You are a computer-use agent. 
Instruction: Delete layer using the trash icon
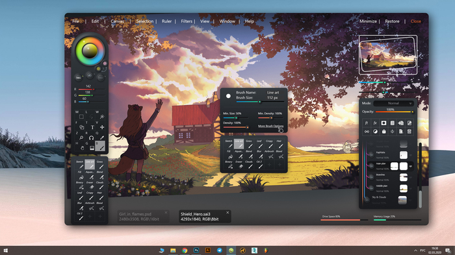tap(409, 132)
